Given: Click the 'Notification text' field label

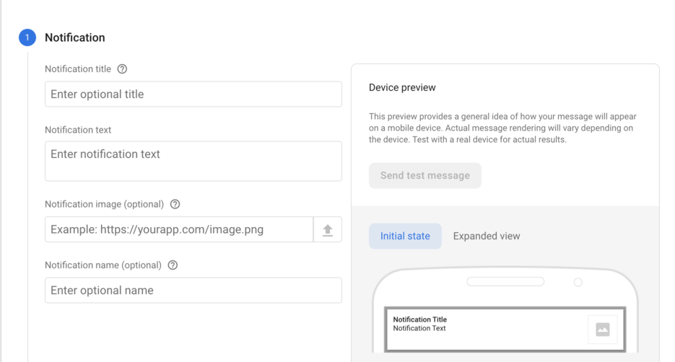Looking at the screenshot, I should [x=78, y=130].
